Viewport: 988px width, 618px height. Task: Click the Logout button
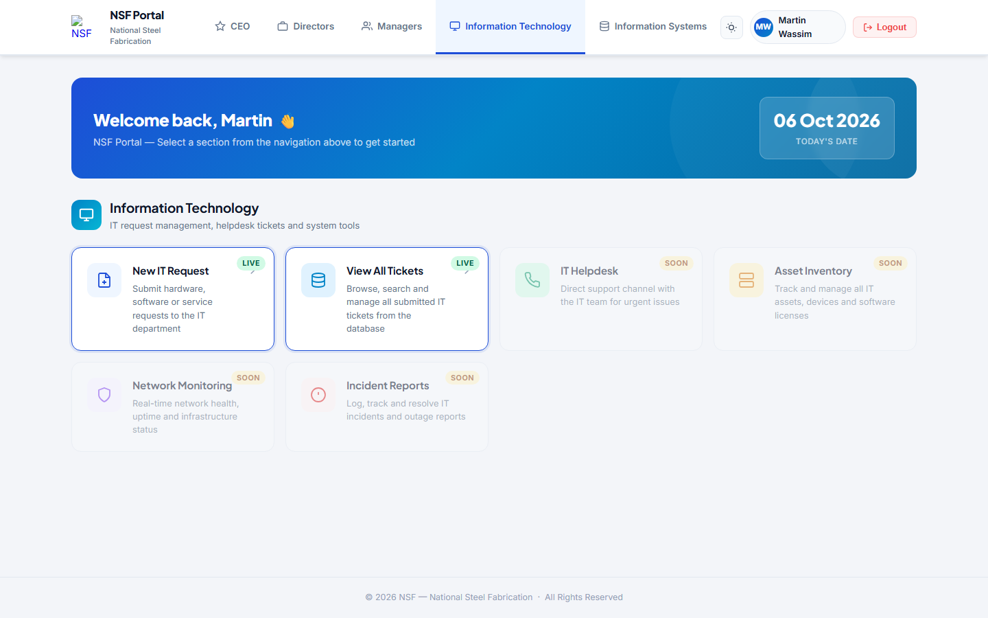click(x=884, y=27)
